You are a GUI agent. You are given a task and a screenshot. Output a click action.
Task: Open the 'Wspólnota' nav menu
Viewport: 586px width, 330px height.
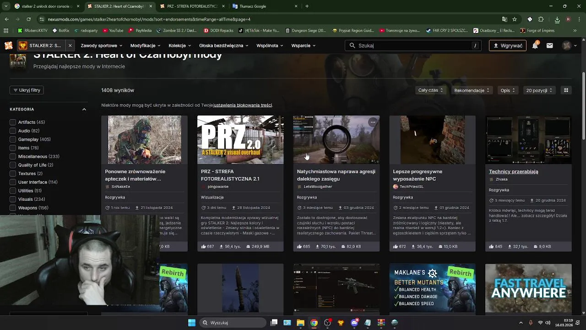pyautogui.click(x=270, y=45)
